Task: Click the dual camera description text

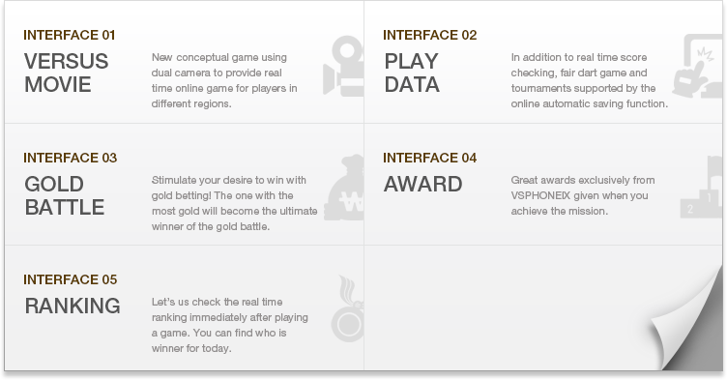Action: click(224, 80)
